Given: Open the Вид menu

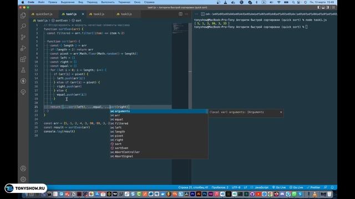Looking at the screenshot, I should pyautogui.click(x=80, y=2).
